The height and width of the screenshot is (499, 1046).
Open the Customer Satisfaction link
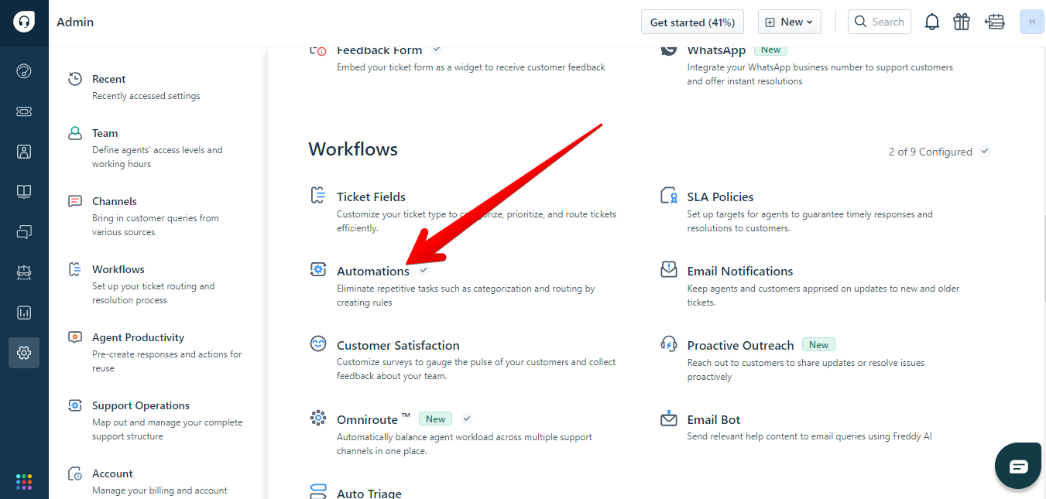coord(398,345)
